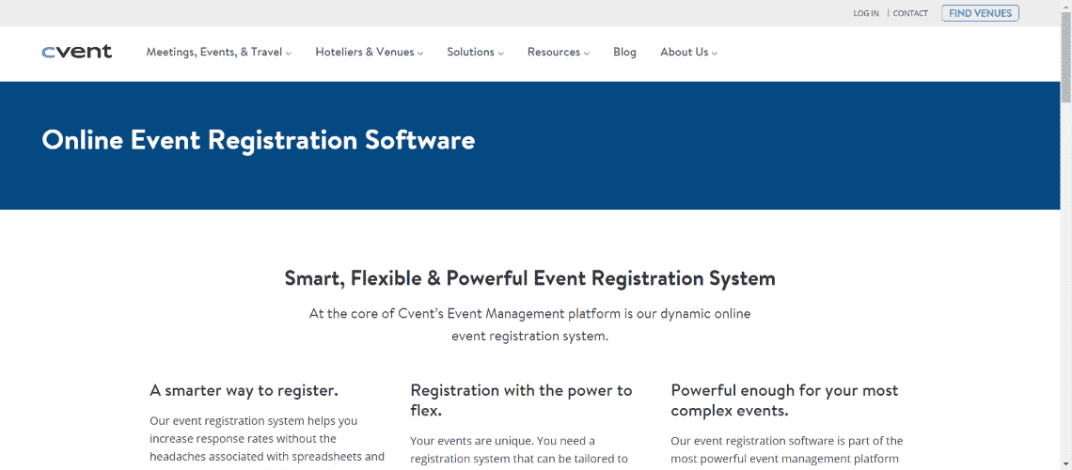Expand the chevron beside Hoteliers & Venues

tap(420, 54)
